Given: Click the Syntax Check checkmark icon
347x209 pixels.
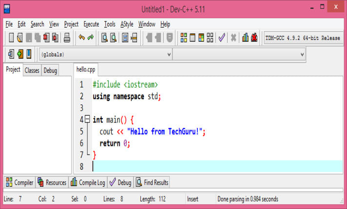Looking at the screenshot, I should click(x=222, y=38).
